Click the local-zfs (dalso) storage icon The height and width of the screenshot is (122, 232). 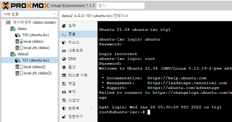click(x=19, y=48)
